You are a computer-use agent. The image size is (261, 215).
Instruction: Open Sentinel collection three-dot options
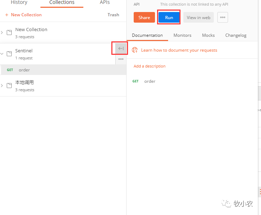pos(121,59)
